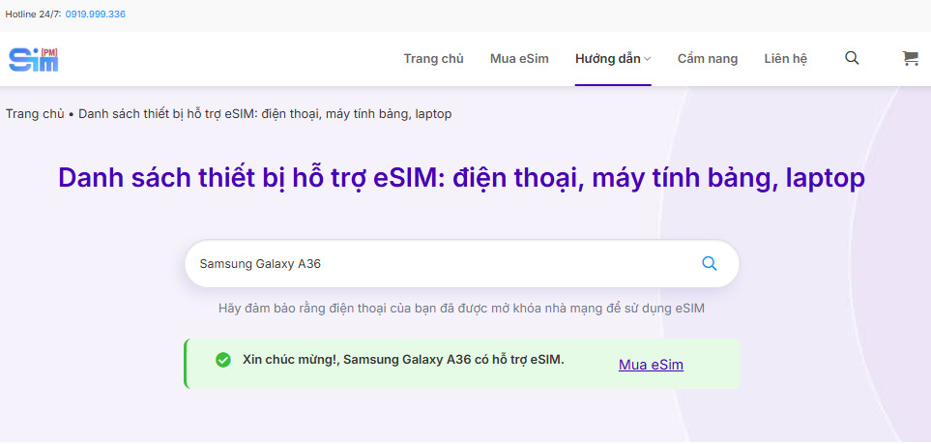931x444 pixels.
Task: Click the blue search icon in device field
Action: click(x=709, y=263)
